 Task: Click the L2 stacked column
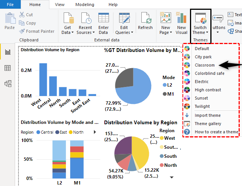pos(59,159)
